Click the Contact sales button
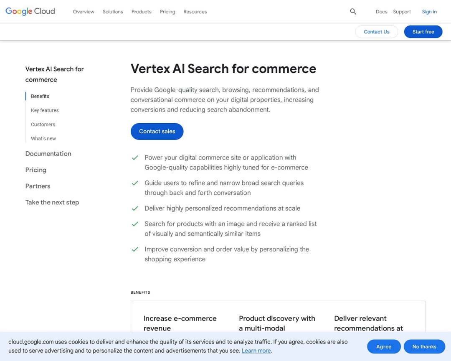 (x=157, y=131)
